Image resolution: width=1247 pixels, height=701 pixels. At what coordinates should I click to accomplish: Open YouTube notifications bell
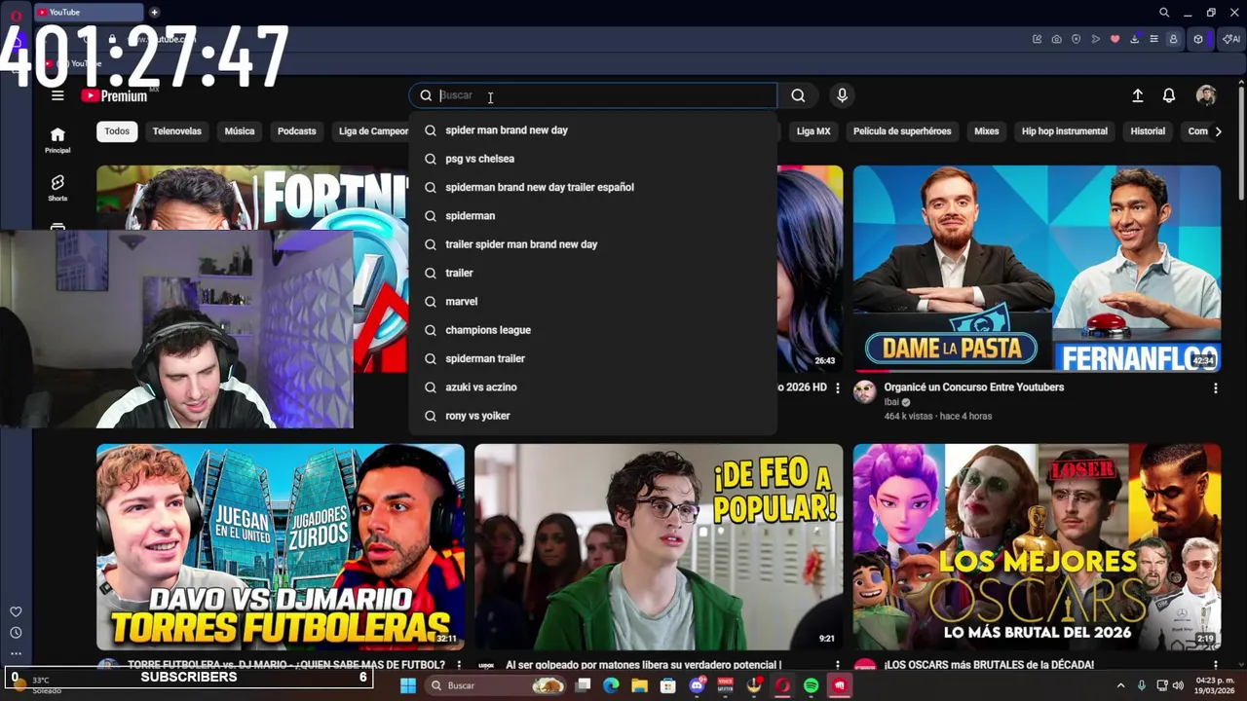1169,95
